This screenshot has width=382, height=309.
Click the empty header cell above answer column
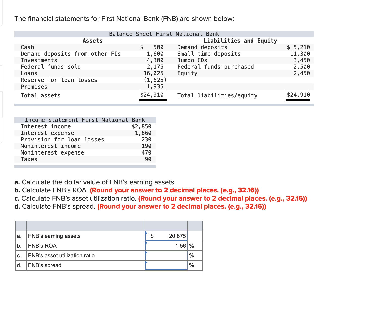click(166, 226)
